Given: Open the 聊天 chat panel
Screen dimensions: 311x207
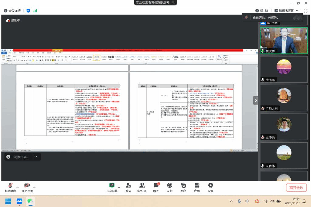Looking at the screenshot, I should (156, 185).
